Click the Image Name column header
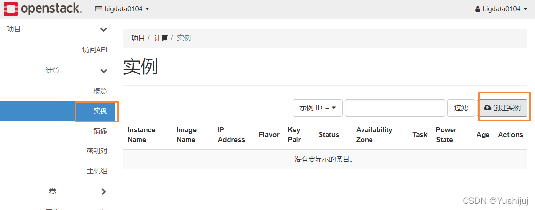The image size is (535, 210). [x=186, y=135]
